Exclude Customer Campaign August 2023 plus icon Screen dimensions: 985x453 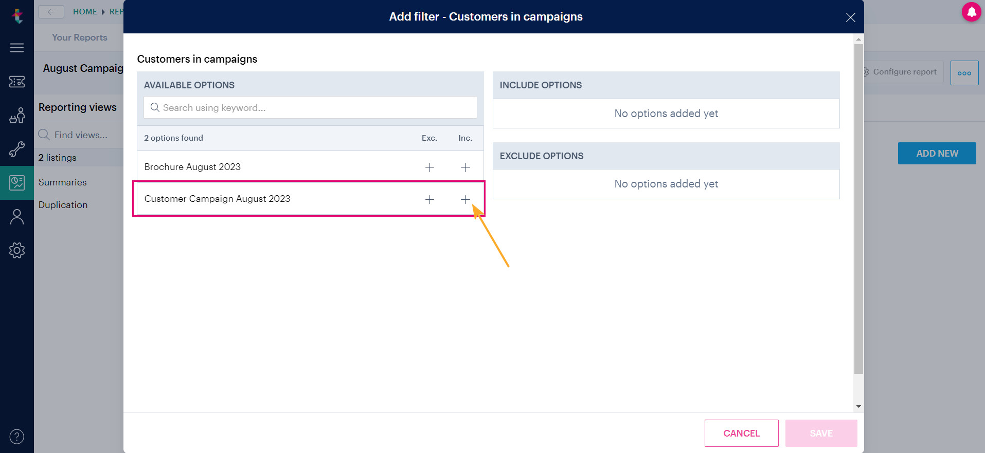pos(429,199)
